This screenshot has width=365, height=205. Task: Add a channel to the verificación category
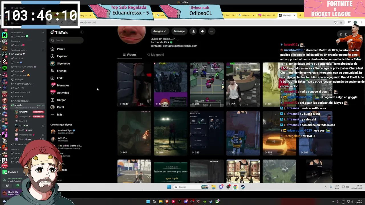[43, 32]
